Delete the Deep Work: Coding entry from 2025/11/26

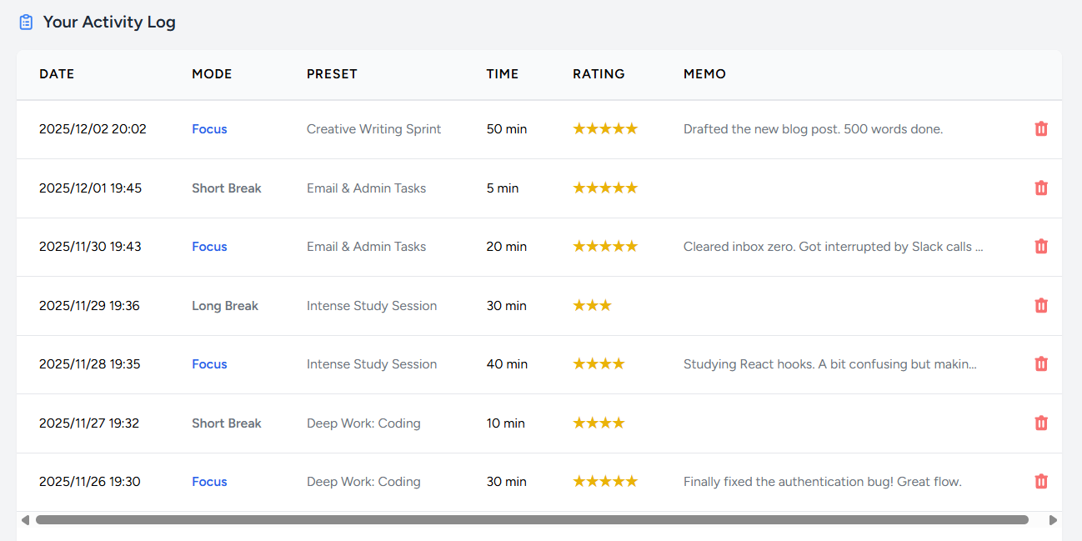[x=1041, y=481]
